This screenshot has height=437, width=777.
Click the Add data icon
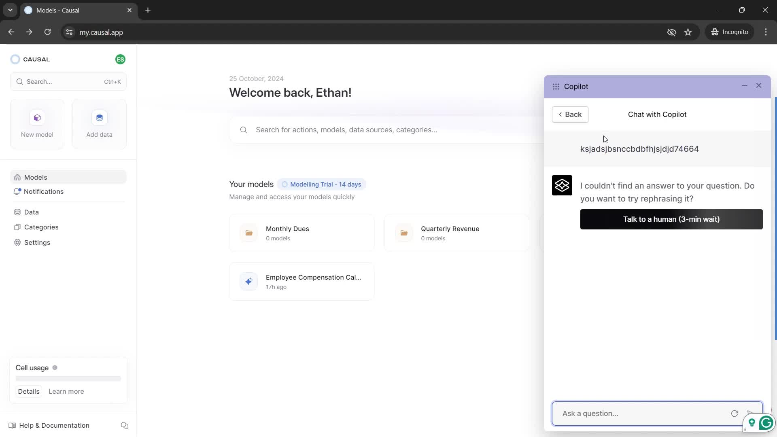[99, 117]
